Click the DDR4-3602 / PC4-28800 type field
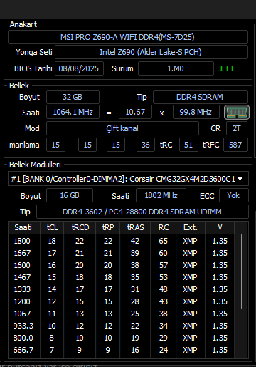This screenshot has width=256, height=367. pyautogui.click(x=142, y=212)
